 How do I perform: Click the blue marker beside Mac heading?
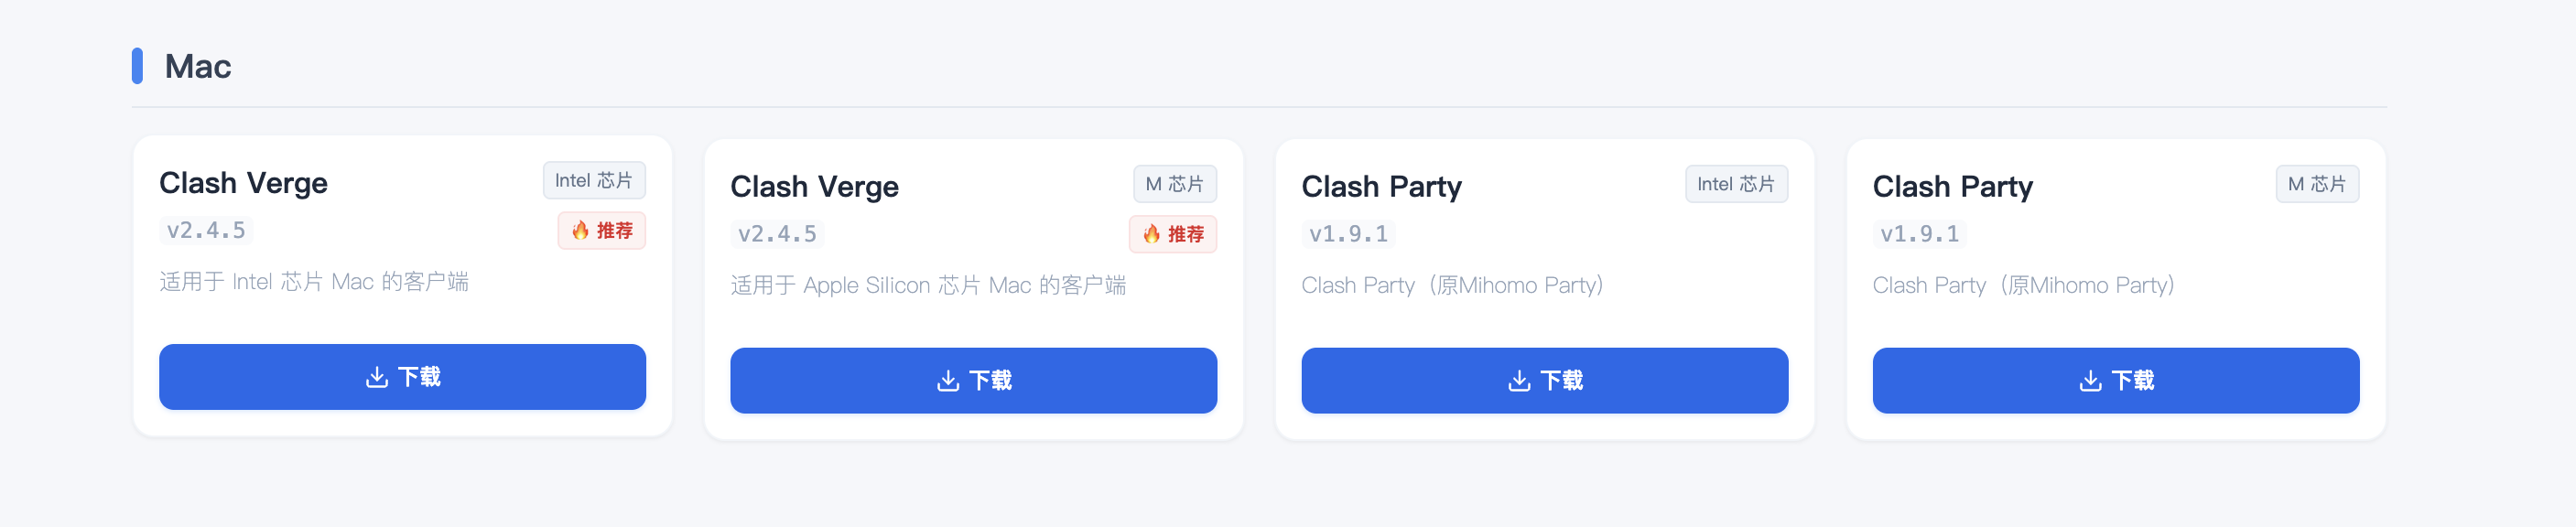point(138,67)
